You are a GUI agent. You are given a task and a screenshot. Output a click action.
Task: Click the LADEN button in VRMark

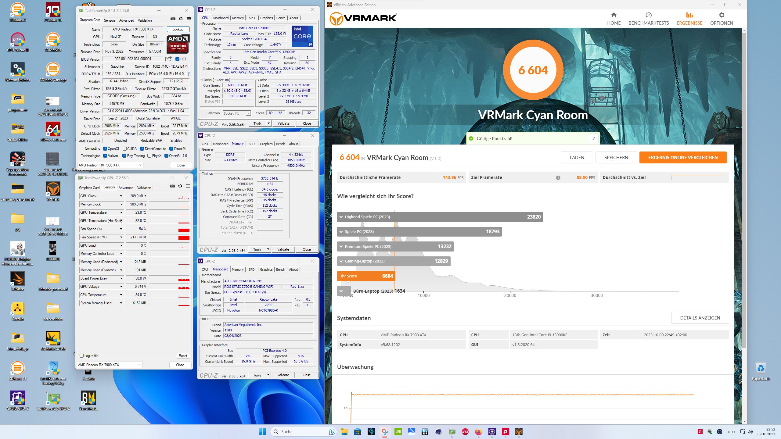[577, 158]
